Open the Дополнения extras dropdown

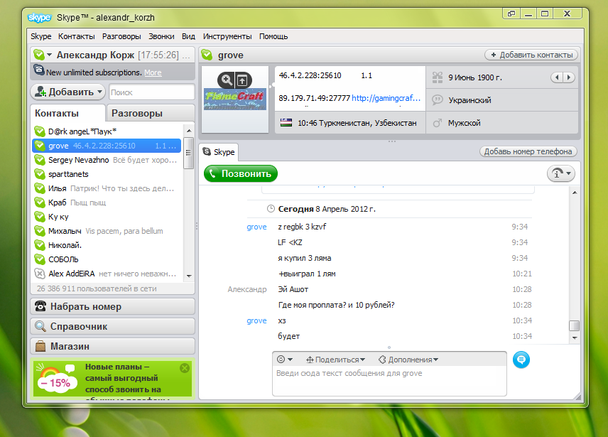tap(408, 360)
